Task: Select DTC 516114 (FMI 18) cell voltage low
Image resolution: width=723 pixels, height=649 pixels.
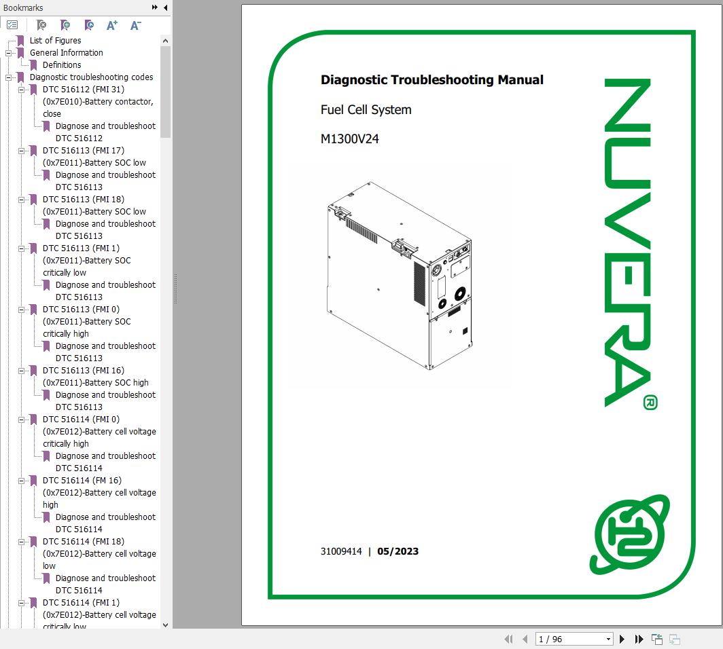Action: (x=100, y=553)
